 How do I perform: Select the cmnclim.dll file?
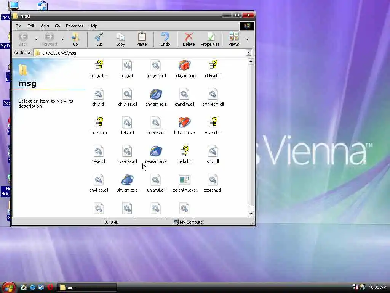(184, 97)
